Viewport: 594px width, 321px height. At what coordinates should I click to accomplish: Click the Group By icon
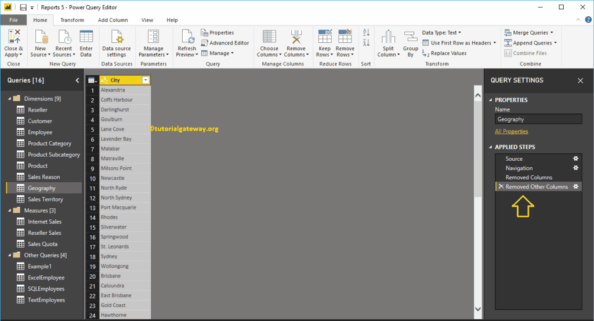(411, 37)
